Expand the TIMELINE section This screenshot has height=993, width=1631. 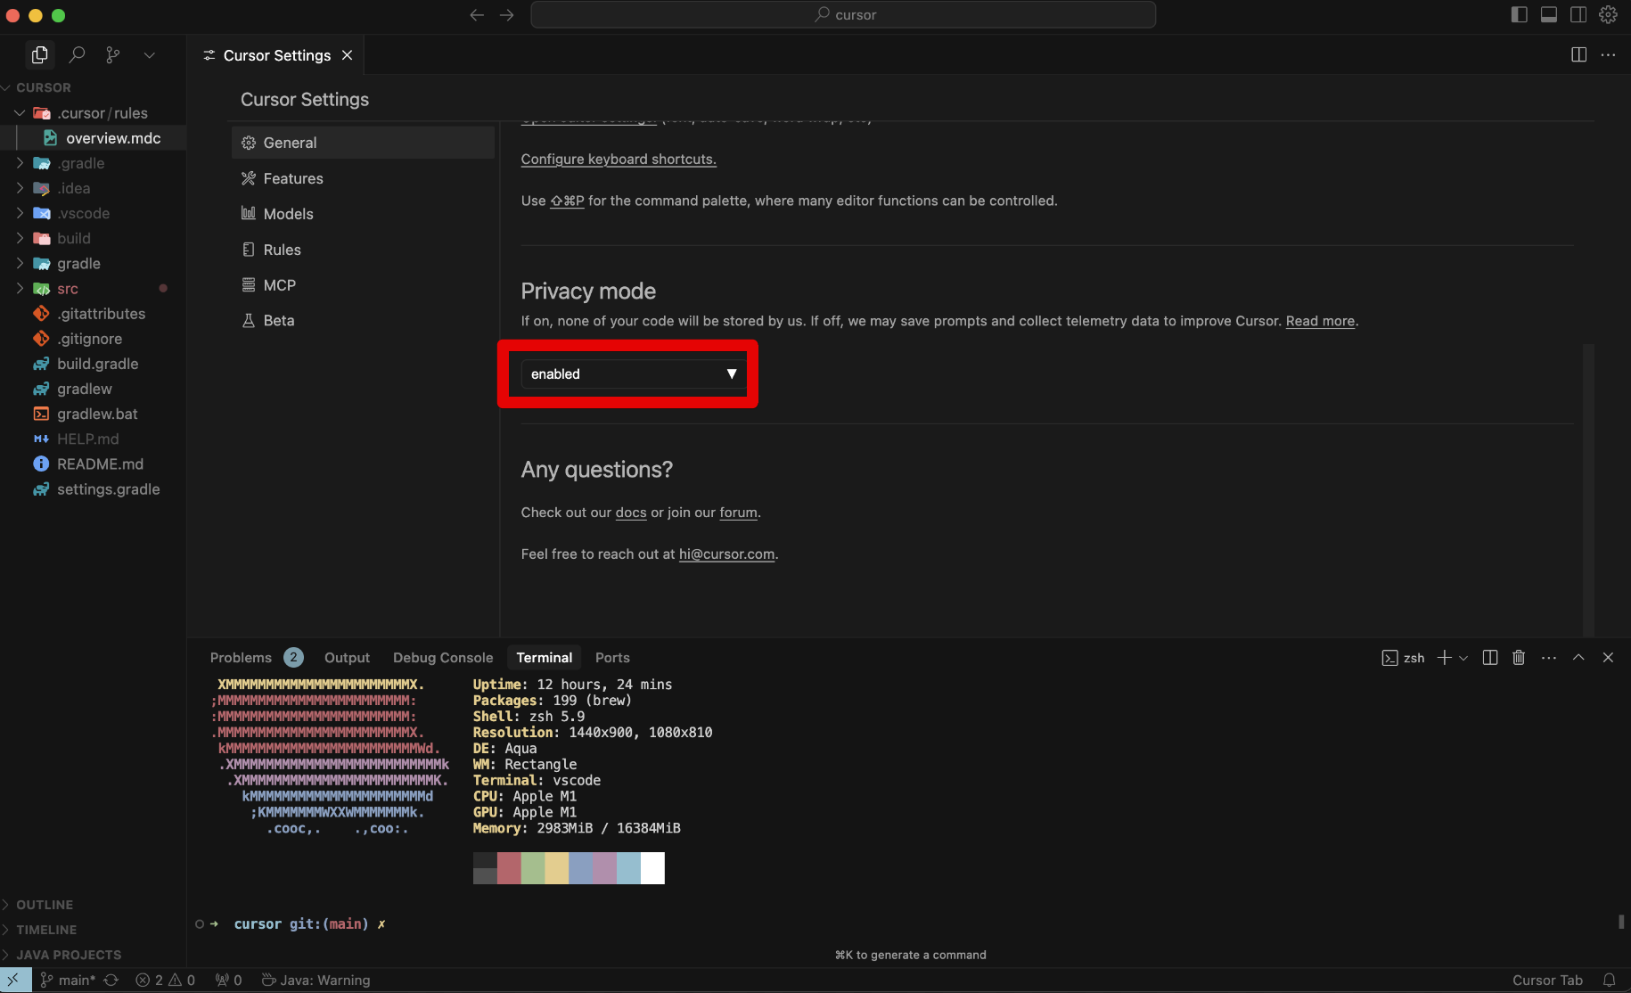pyautogui.click(x=93, y=930)
